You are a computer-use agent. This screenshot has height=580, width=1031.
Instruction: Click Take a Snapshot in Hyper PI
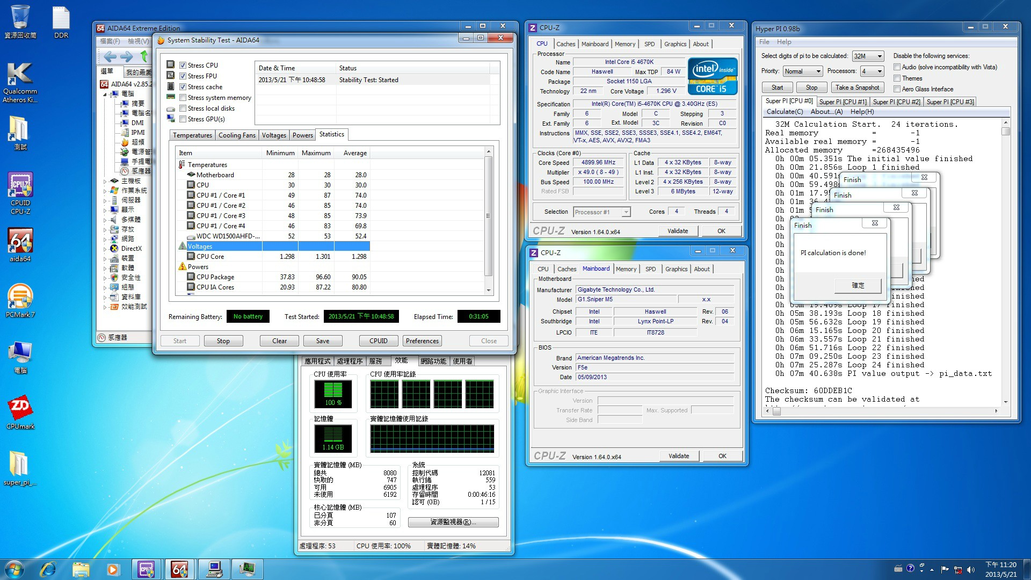[857, 88]
